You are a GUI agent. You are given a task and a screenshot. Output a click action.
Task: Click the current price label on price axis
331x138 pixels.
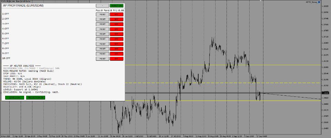click(x=326, y=93)
